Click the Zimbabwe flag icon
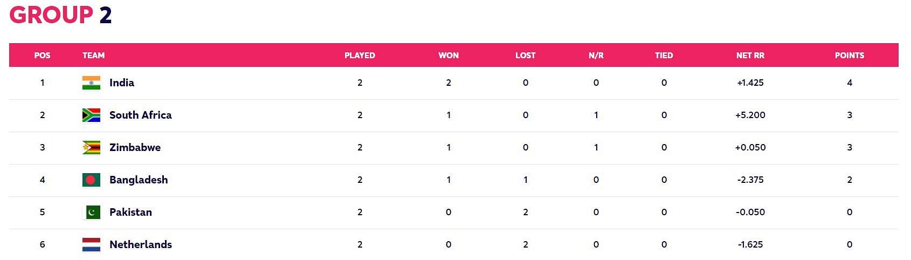 (x=91, y=147)
